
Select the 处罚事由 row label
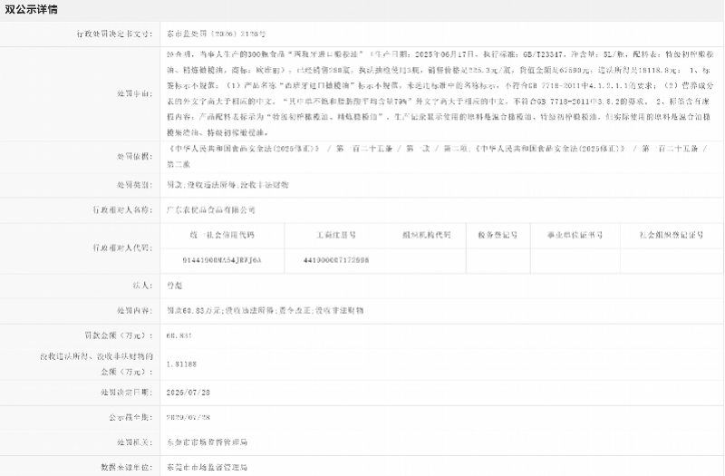[134, 93]
